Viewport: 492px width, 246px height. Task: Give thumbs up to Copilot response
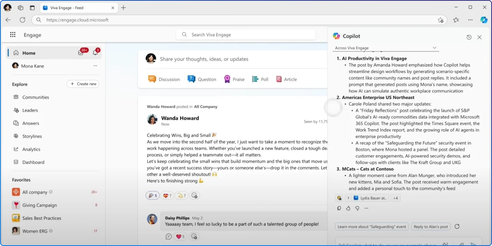[x=348, y=208]
